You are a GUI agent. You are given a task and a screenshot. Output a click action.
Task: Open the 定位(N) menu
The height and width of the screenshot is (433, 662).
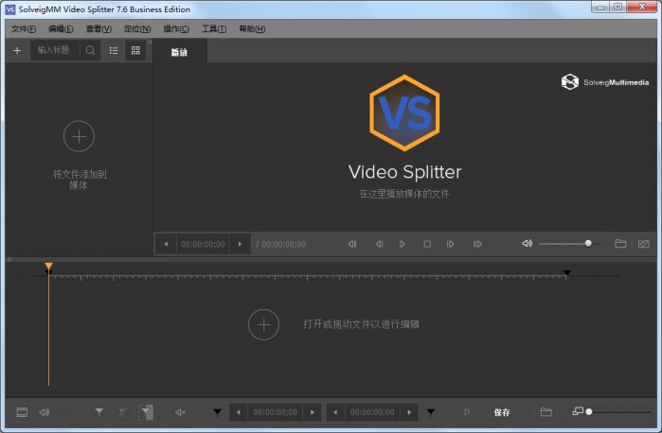(137, 28)
